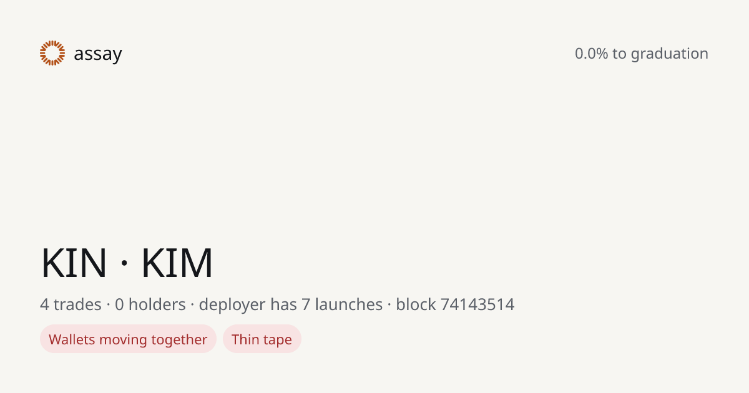749x393 pixels.
Task: Click the word 'graduation' in the header
Action: 669,54
